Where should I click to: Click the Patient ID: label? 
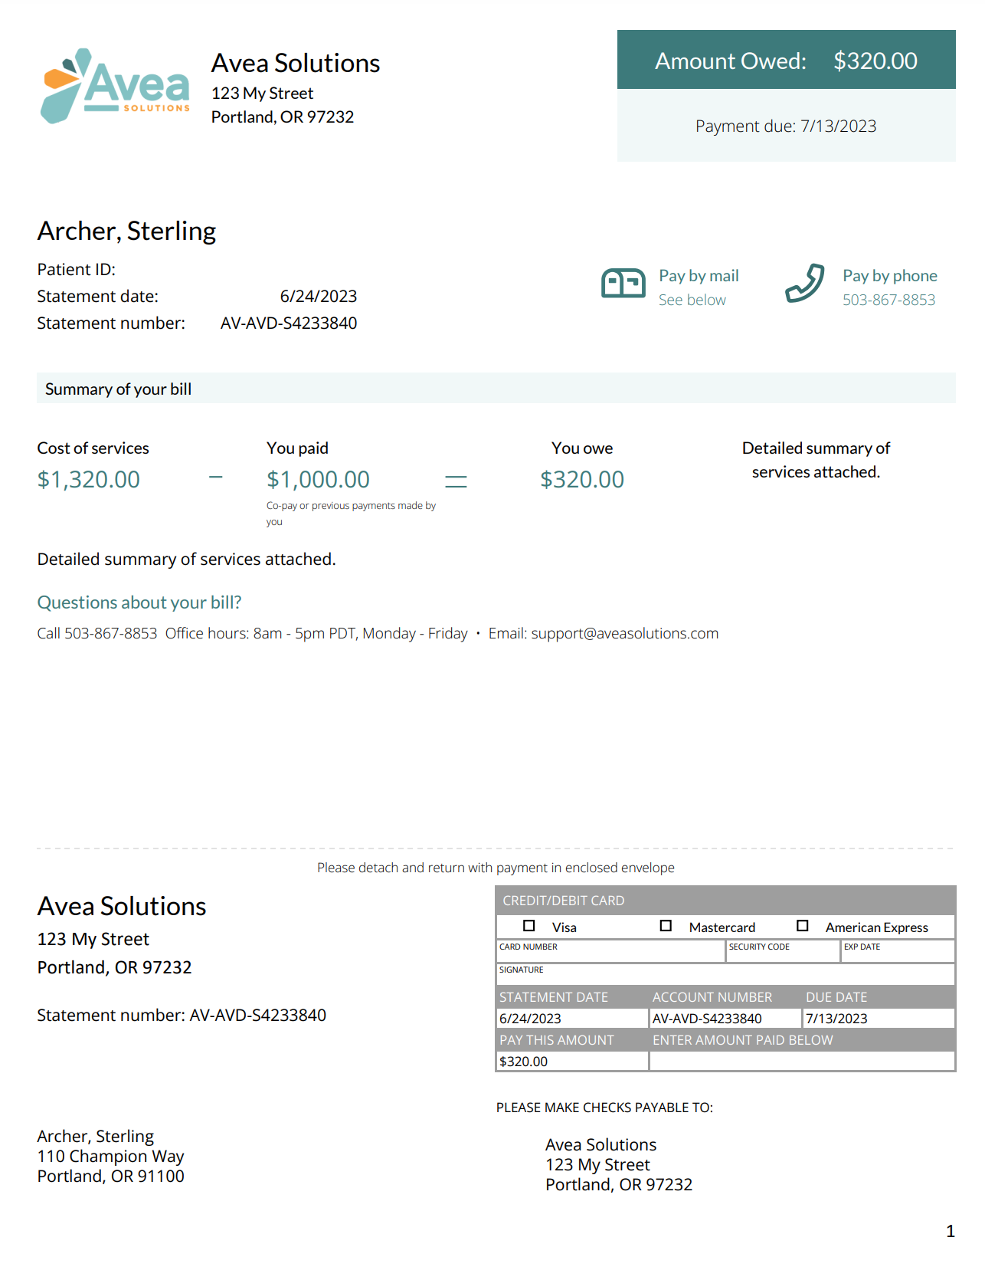click(77, 270)
